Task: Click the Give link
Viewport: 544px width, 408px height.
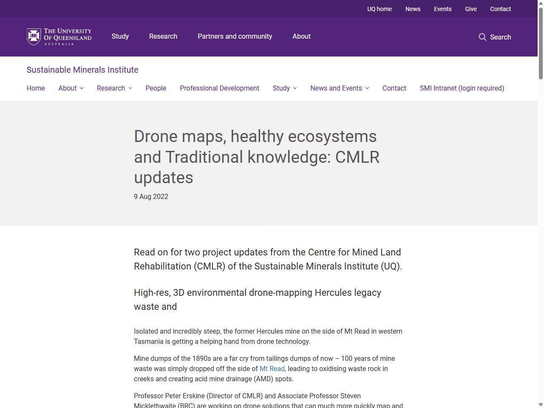Action: point(471,9)
